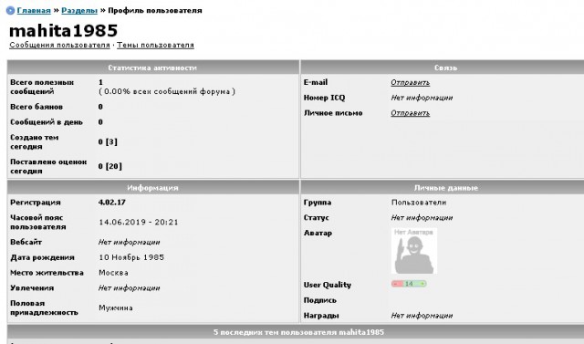Viewport: 584px width, 344px height.
Task: Open Сообщения пользователя link
Action: coord(59,45)
